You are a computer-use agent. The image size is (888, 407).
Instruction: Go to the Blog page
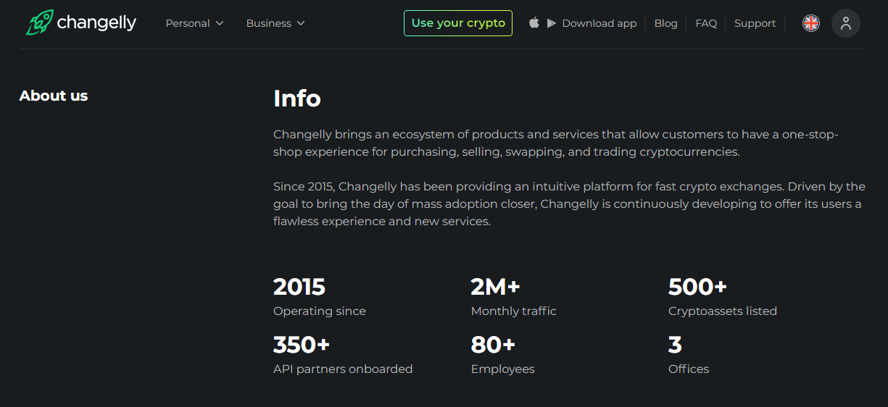665,23
